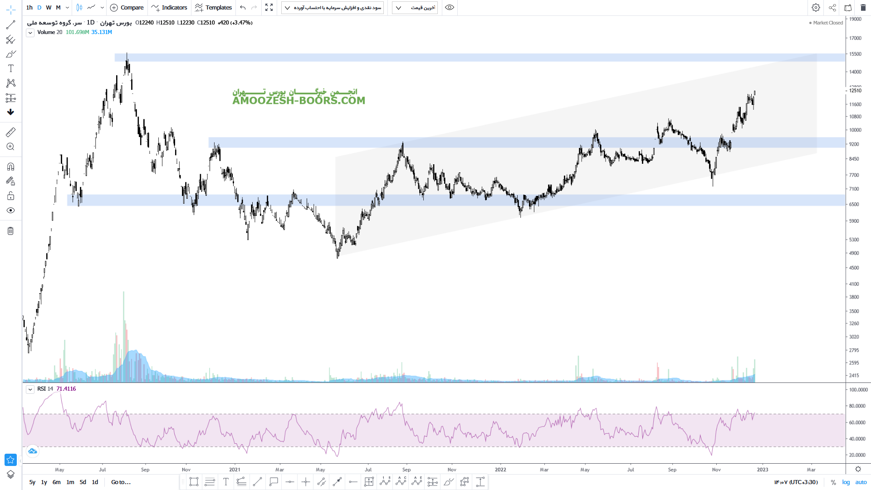
Task: Enable the magnet snap mode
Action: 10,167
